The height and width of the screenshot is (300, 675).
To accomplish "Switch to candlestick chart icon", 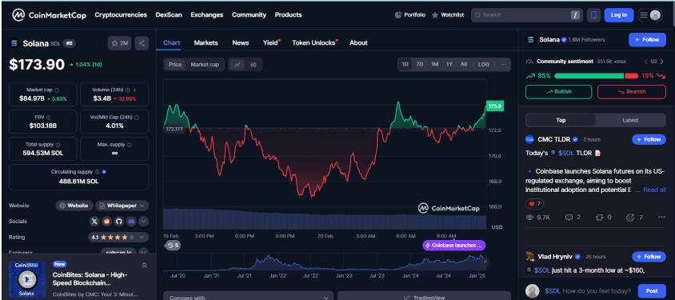I will 254,65.
